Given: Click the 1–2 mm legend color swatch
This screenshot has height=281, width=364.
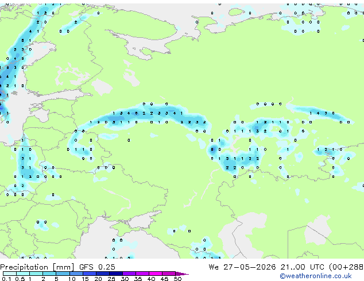Looking at the screenshot, I should tap(36, 274).
